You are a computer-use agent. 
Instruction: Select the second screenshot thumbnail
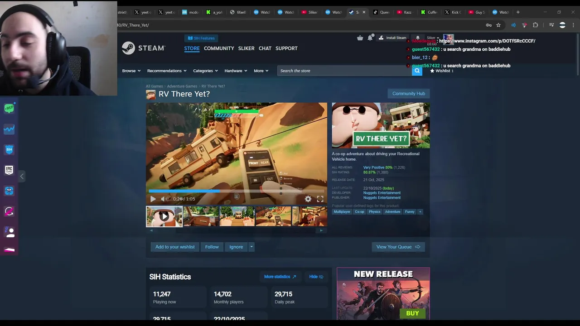(x=201, y=216)
